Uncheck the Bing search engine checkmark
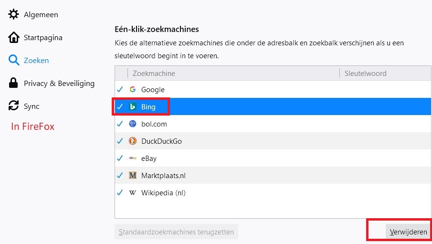This screenshot has width=432, height=244. tap(120, 106)
